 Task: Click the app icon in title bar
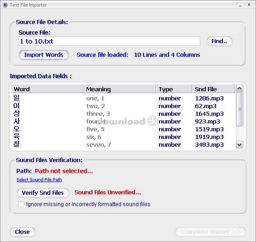pyautogui.click(x=5, y=5)
